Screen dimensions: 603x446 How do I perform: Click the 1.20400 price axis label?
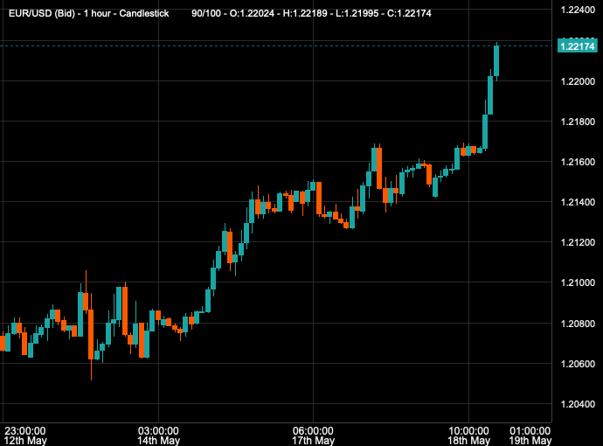578,404
